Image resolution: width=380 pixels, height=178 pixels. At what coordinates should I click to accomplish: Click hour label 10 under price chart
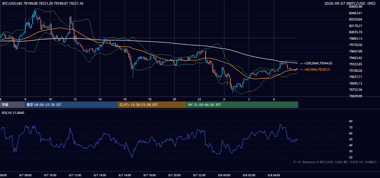[50, 99]
